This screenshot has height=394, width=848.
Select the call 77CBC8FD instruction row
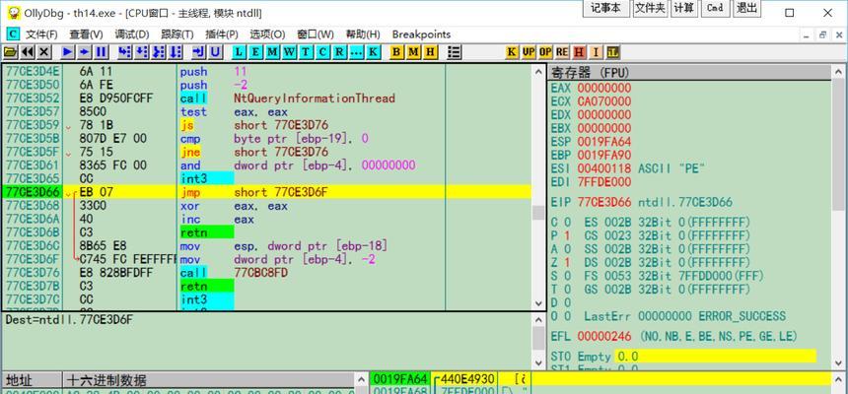click(x=266, y=273)
